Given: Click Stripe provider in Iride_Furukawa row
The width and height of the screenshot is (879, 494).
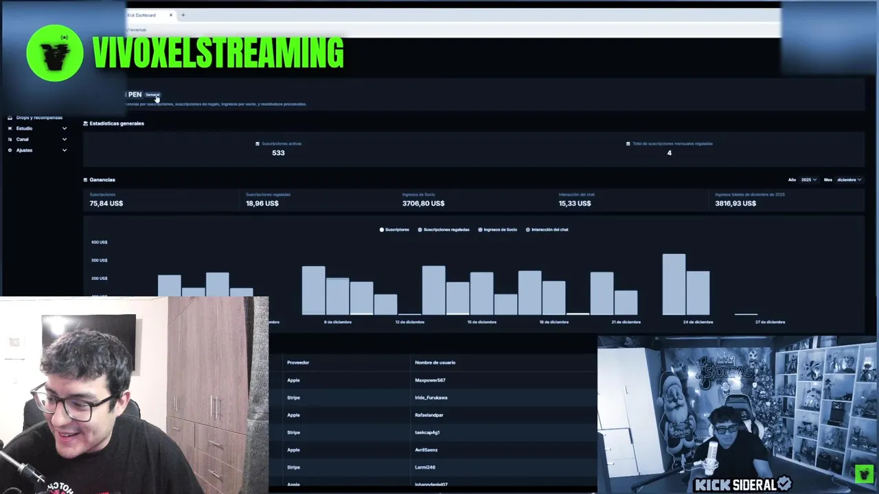Looking at the screenshot, I should click(293, 398).
